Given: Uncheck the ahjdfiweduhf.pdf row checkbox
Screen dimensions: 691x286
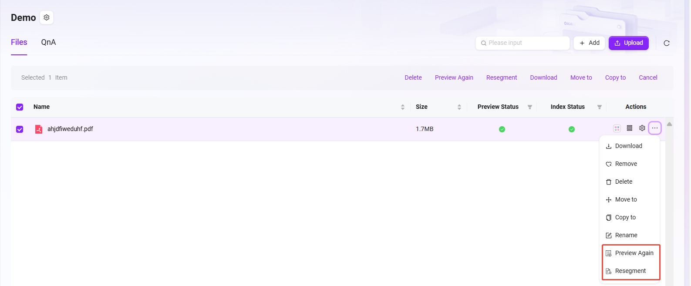Looking at the screenshot, I should (x=20, y=129).
